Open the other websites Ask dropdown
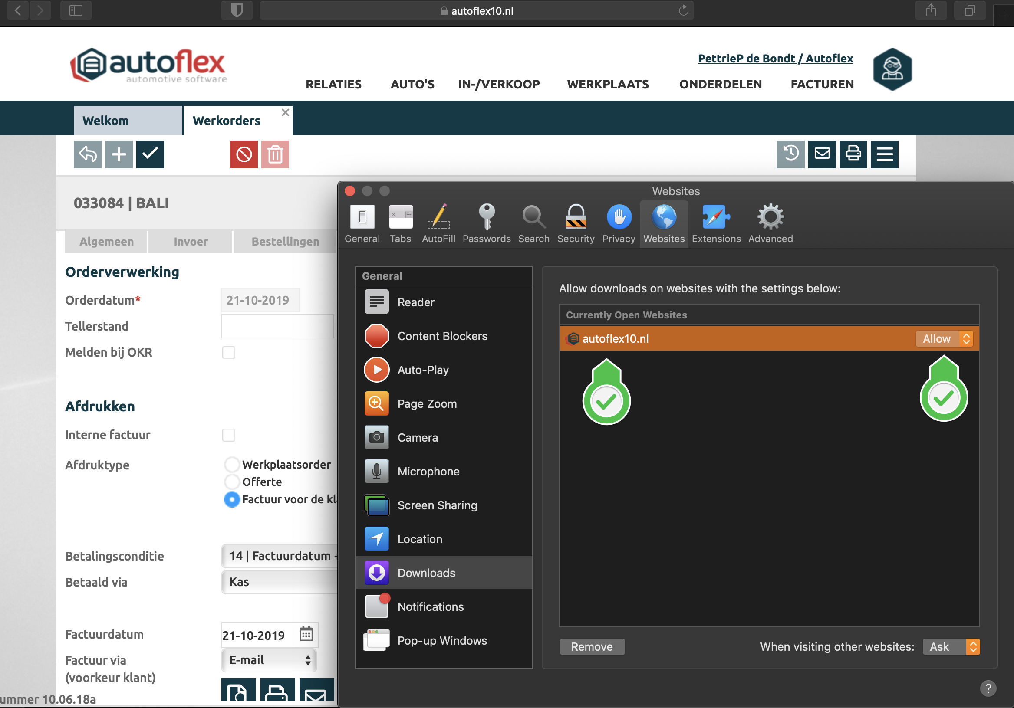Viewport: 1014px width, 708px height. click(951, 647)
